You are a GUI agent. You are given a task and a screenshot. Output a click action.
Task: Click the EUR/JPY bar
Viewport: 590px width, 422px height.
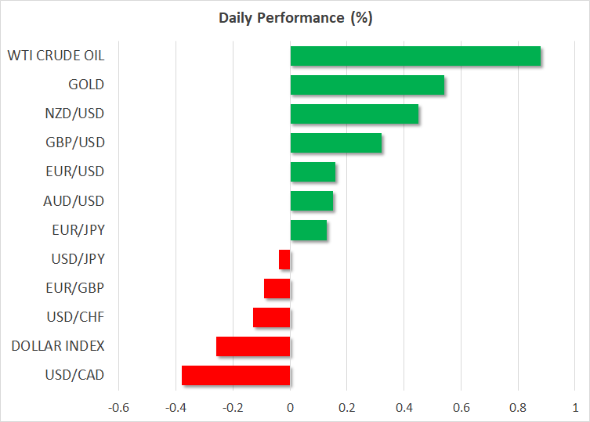309,230
